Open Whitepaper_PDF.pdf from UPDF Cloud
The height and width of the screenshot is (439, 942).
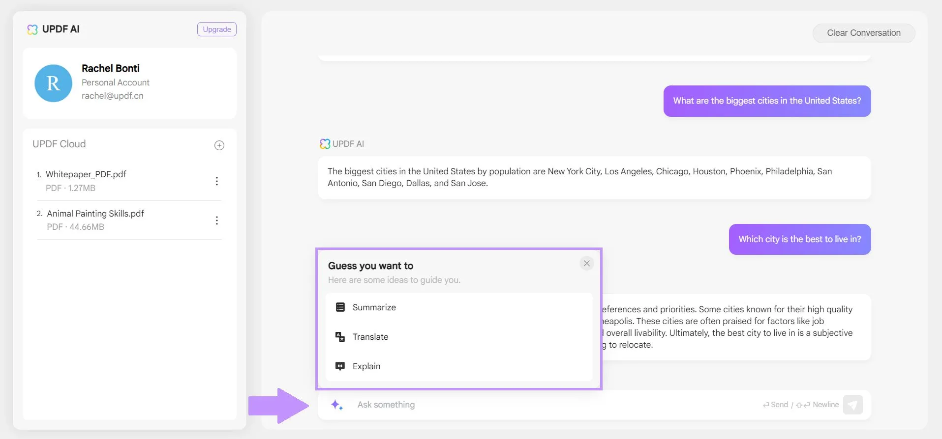pyautogui.click(x=86, y=175)
